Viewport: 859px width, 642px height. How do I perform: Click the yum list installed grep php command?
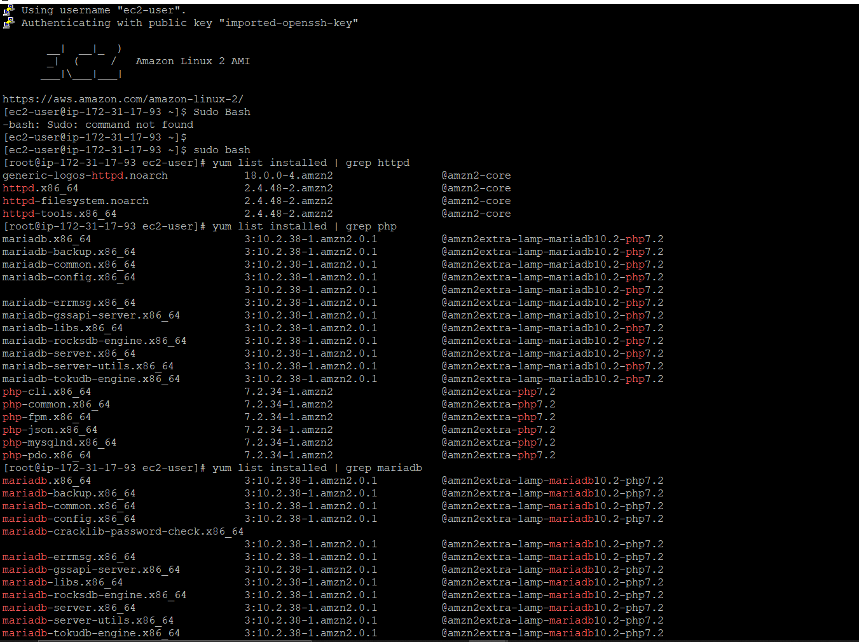tap(305, 226)
